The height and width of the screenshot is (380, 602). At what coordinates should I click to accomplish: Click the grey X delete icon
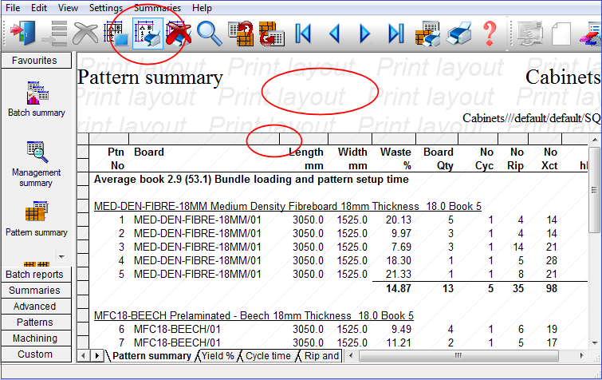85,34
